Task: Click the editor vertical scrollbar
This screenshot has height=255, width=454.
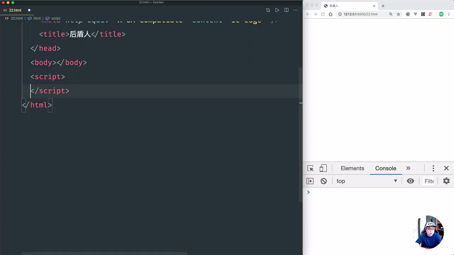Action: 301,135
